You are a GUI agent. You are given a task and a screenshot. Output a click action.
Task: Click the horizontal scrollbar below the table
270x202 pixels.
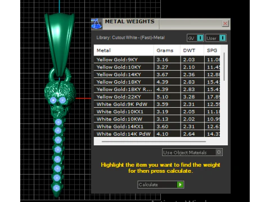(154, 141)
